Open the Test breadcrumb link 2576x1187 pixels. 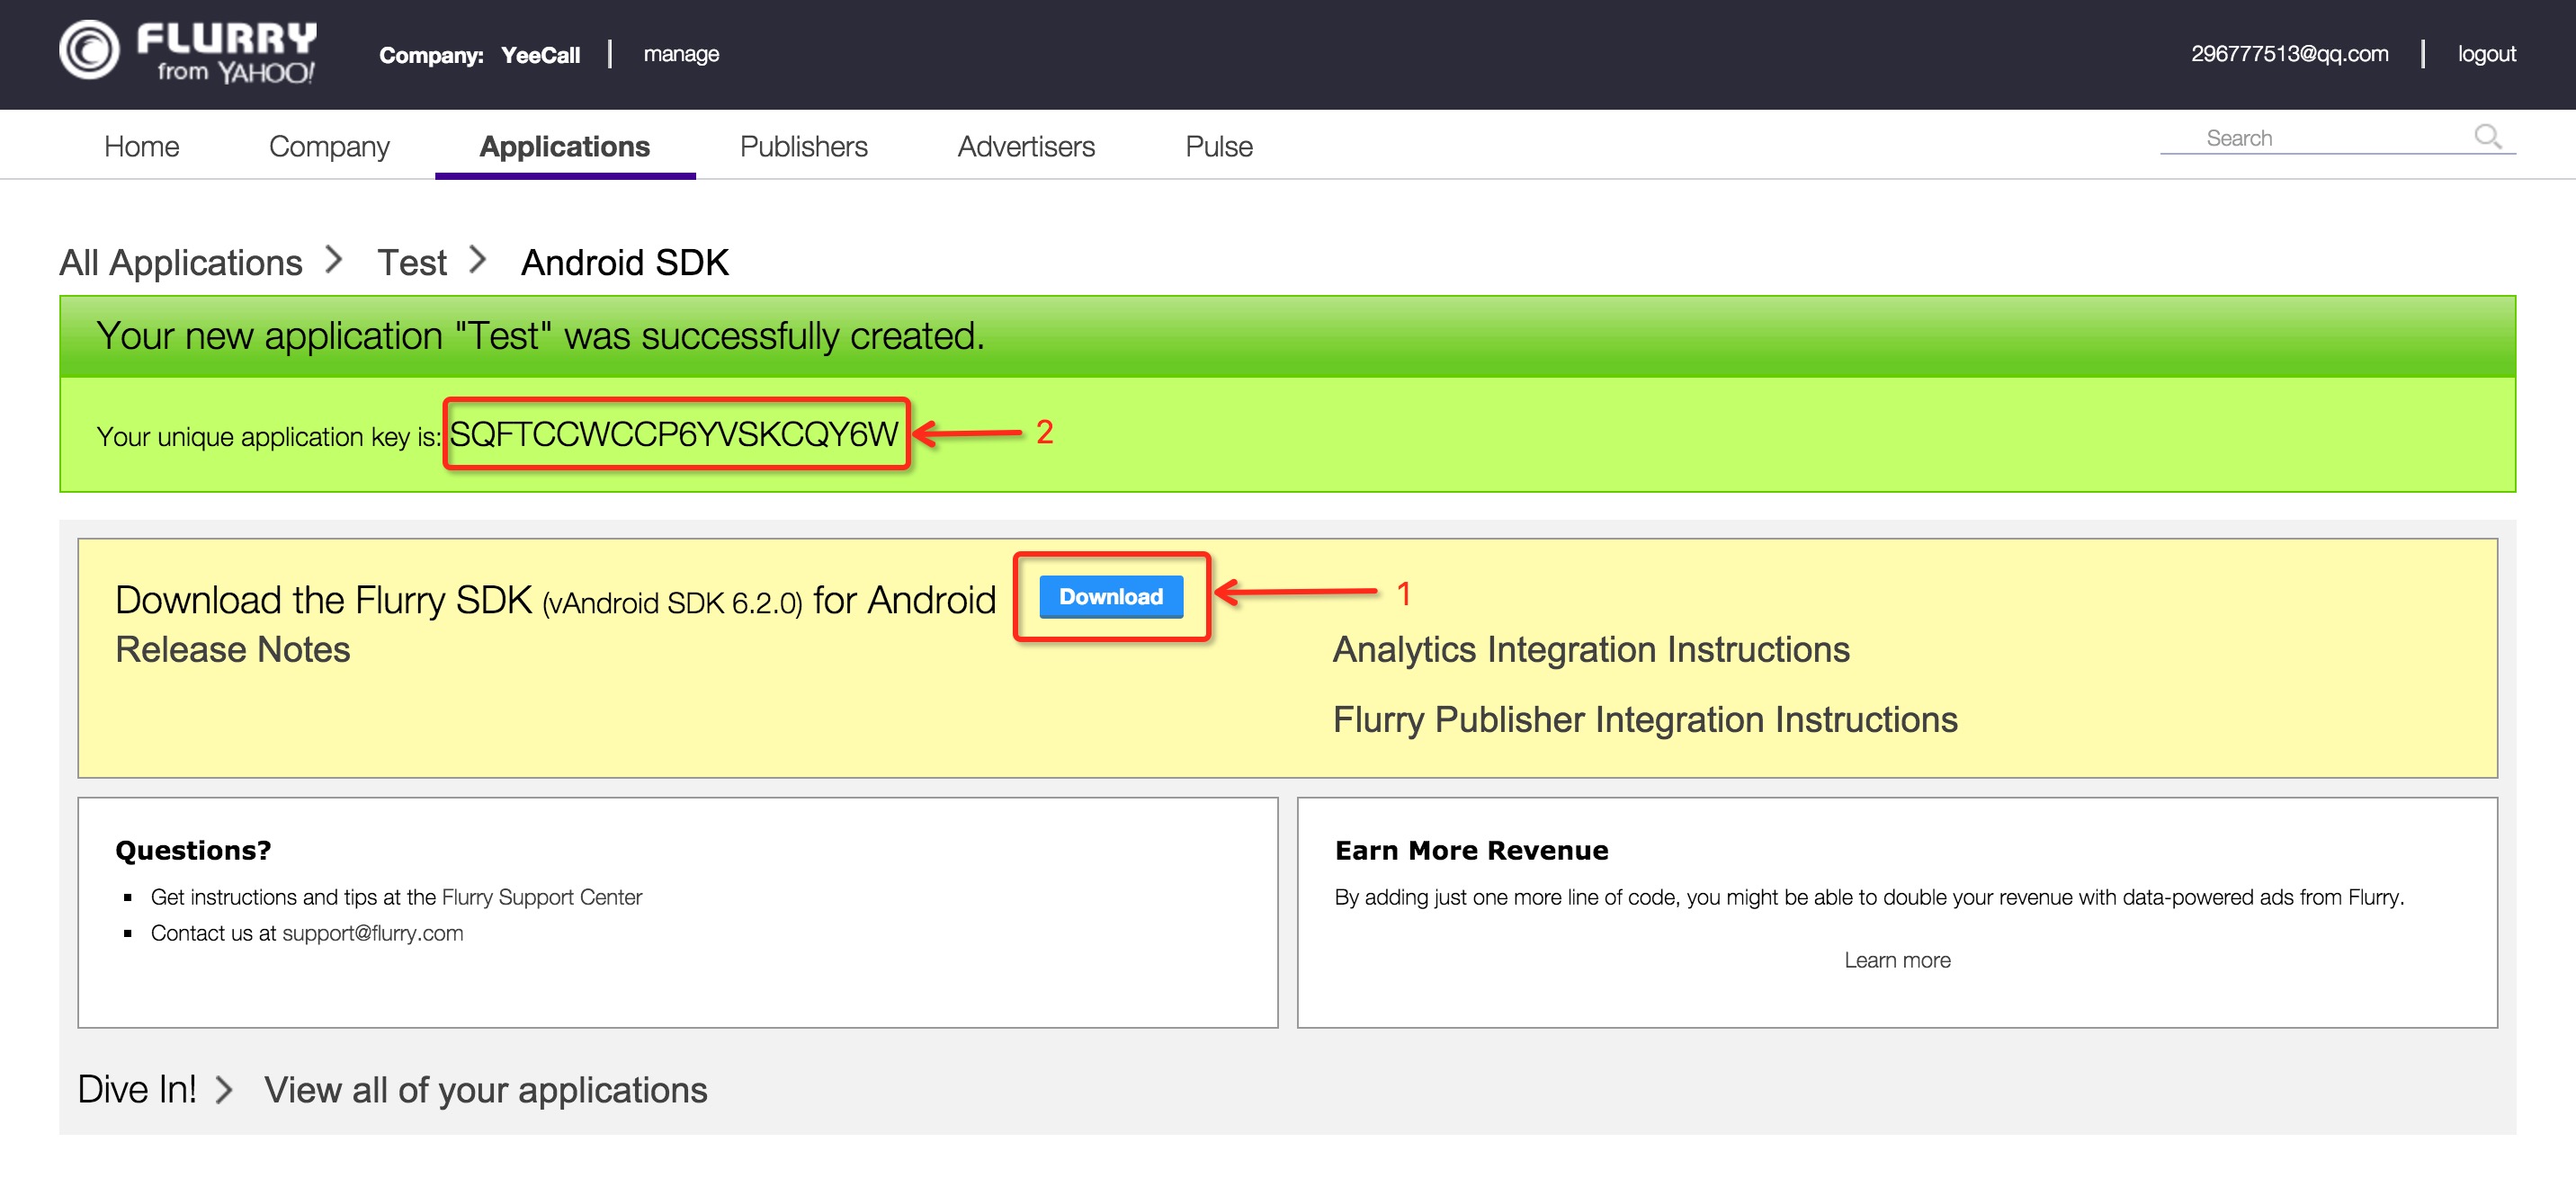[411, 263]
